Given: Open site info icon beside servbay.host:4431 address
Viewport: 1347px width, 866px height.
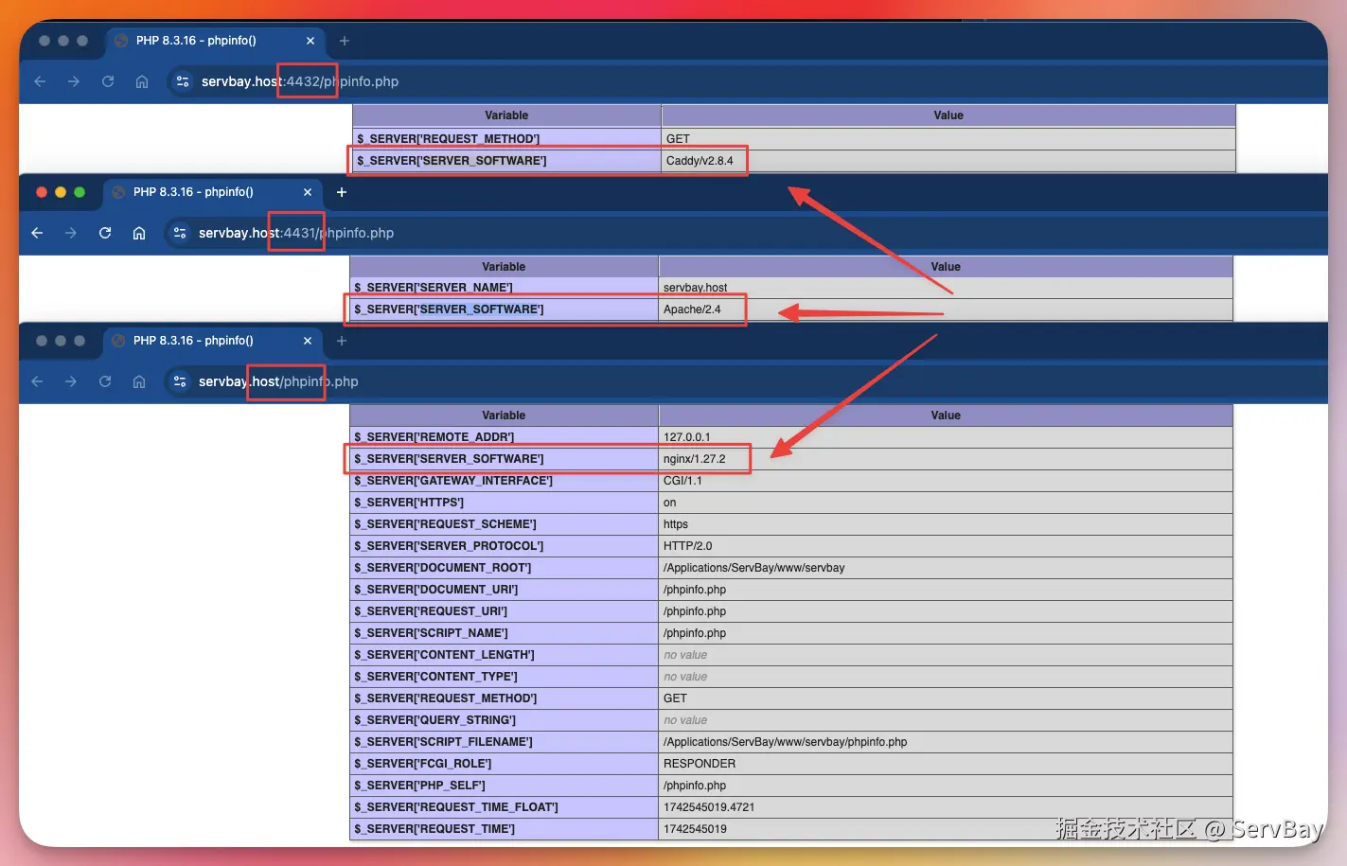Looking at the screenshot, I should (180, 233).
